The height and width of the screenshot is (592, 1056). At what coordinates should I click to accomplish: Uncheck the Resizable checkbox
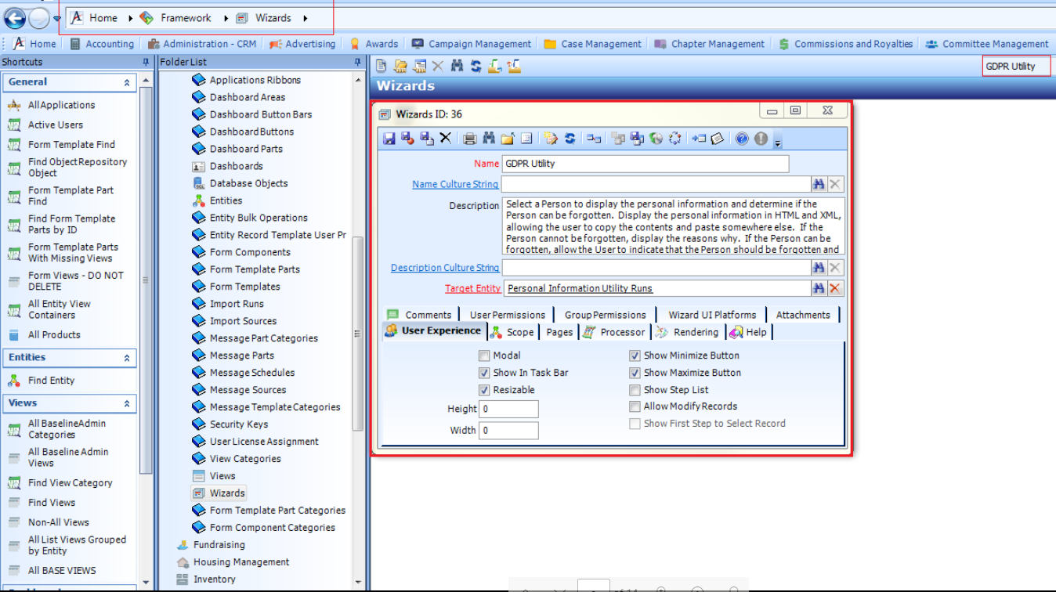click(x=484, y=390)
